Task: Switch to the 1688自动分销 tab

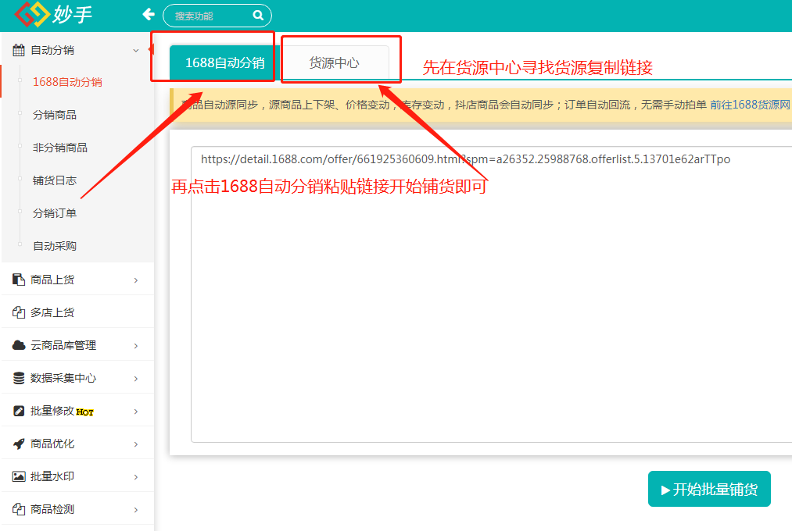Action: click(x=224, y=62)
